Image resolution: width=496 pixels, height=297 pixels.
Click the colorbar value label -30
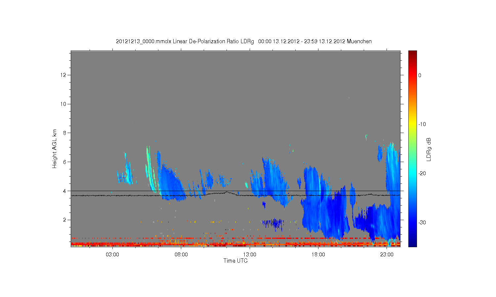422,223
